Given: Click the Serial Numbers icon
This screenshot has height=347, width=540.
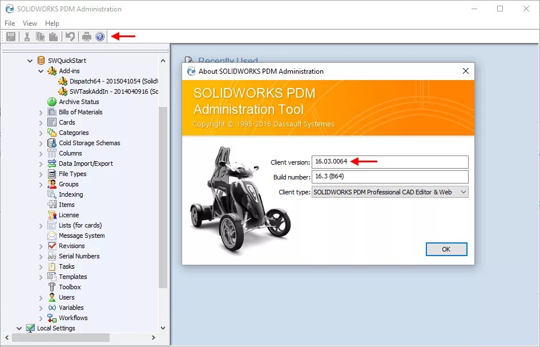Looking at the screenshot, I should coord(52,256).
